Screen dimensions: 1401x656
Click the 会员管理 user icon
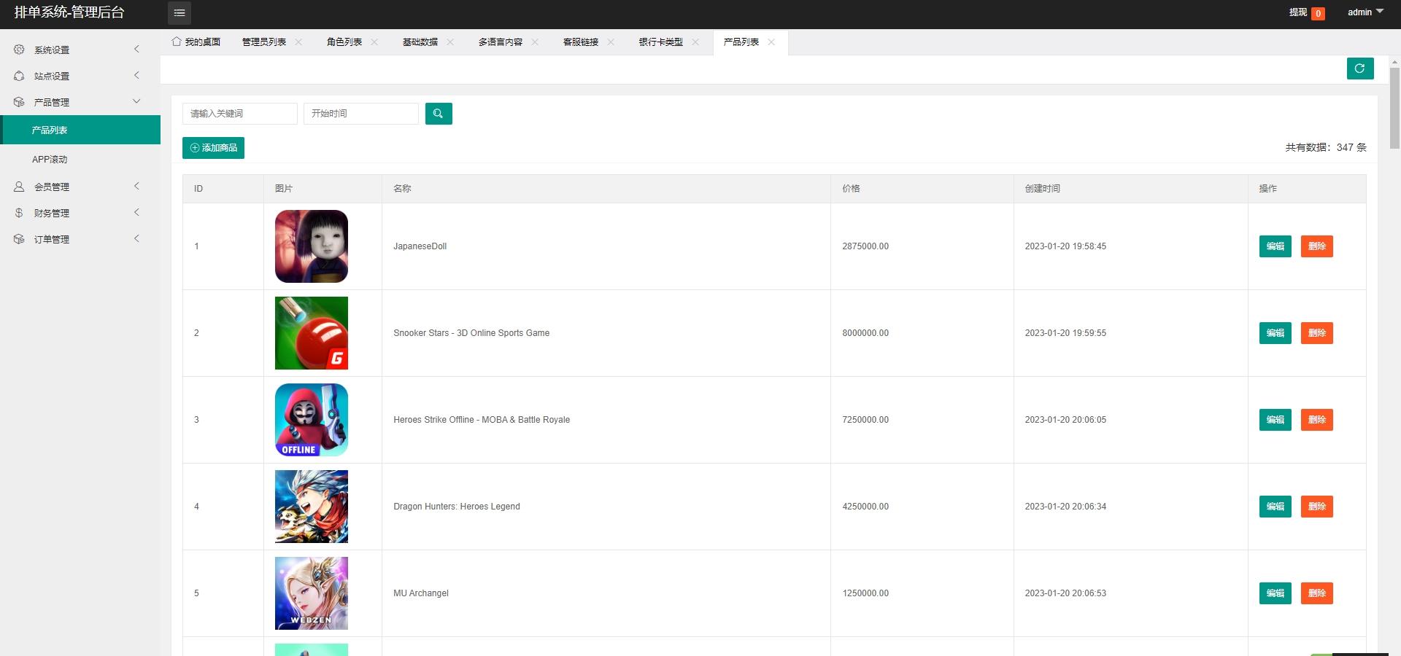19,187
